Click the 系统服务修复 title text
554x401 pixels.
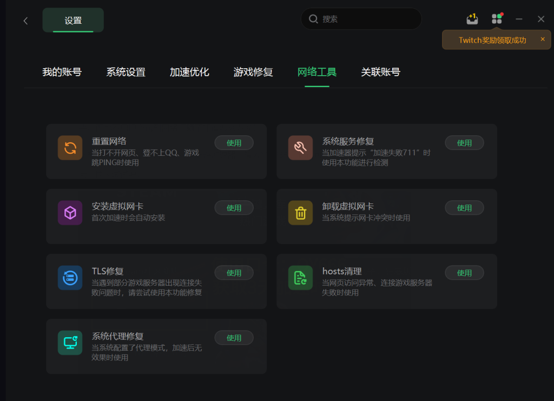click(348, 141)
